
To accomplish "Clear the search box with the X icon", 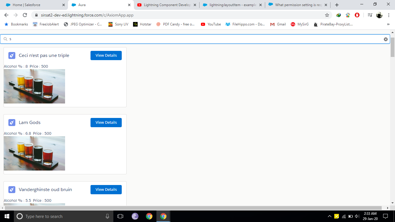I will pyautogui.click(x=386, y=39).
